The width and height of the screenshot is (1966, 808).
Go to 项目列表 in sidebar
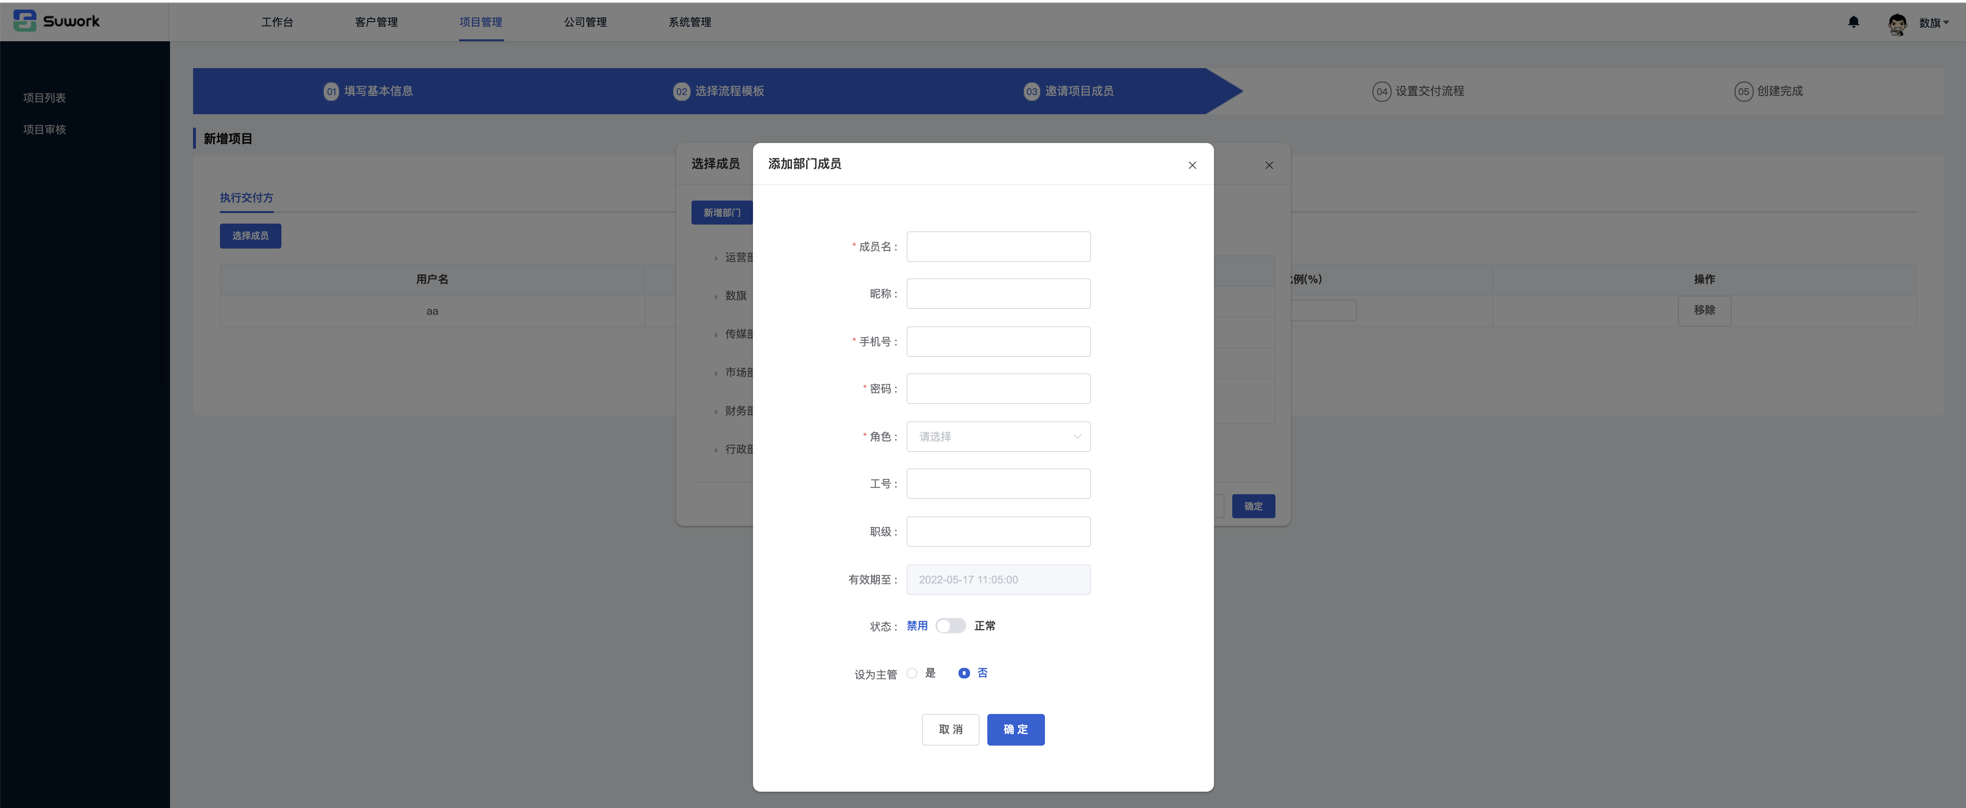[x=44, y=97]
